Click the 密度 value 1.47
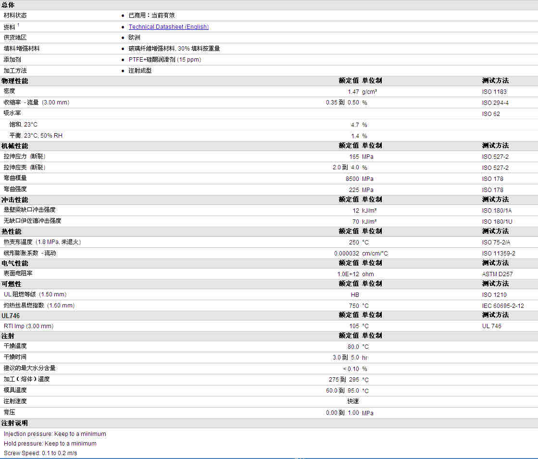 point(353,92)
